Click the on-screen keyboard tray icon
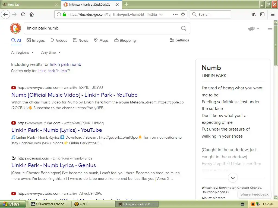278x208 pixels. pos(242,204)
